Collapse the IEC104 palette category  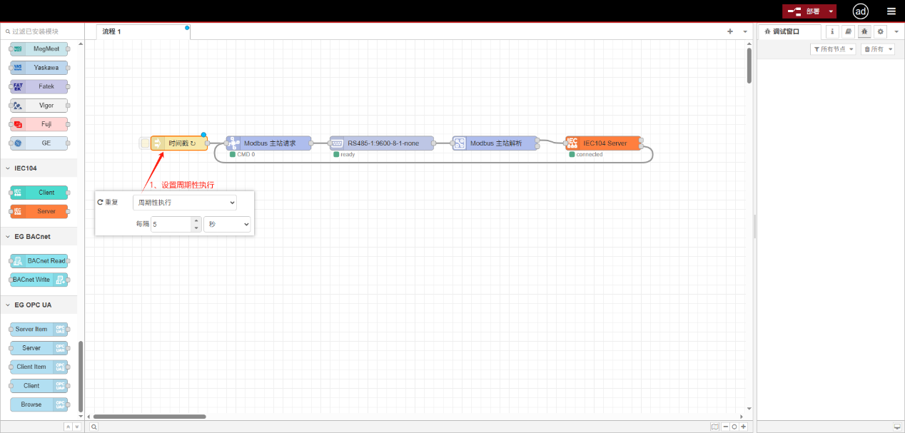coord(26,168)
